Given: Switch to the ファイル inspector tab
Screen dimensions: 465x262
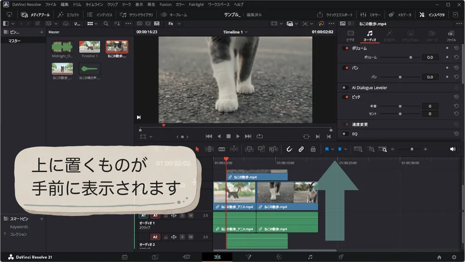Looking at the screenshot, I should point(451,36).
